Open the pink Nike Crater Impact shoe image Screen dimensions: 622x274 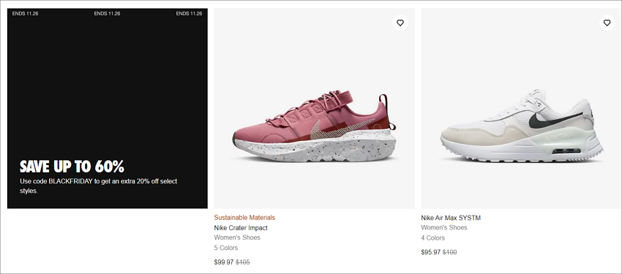(x=314, y=108)
